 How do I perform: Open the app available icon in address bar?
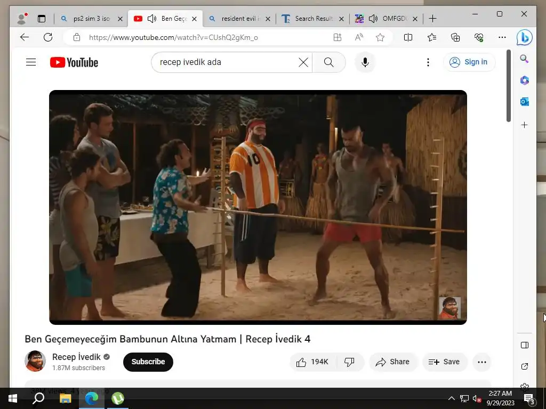pyautogui.click(x=338, y=37)
